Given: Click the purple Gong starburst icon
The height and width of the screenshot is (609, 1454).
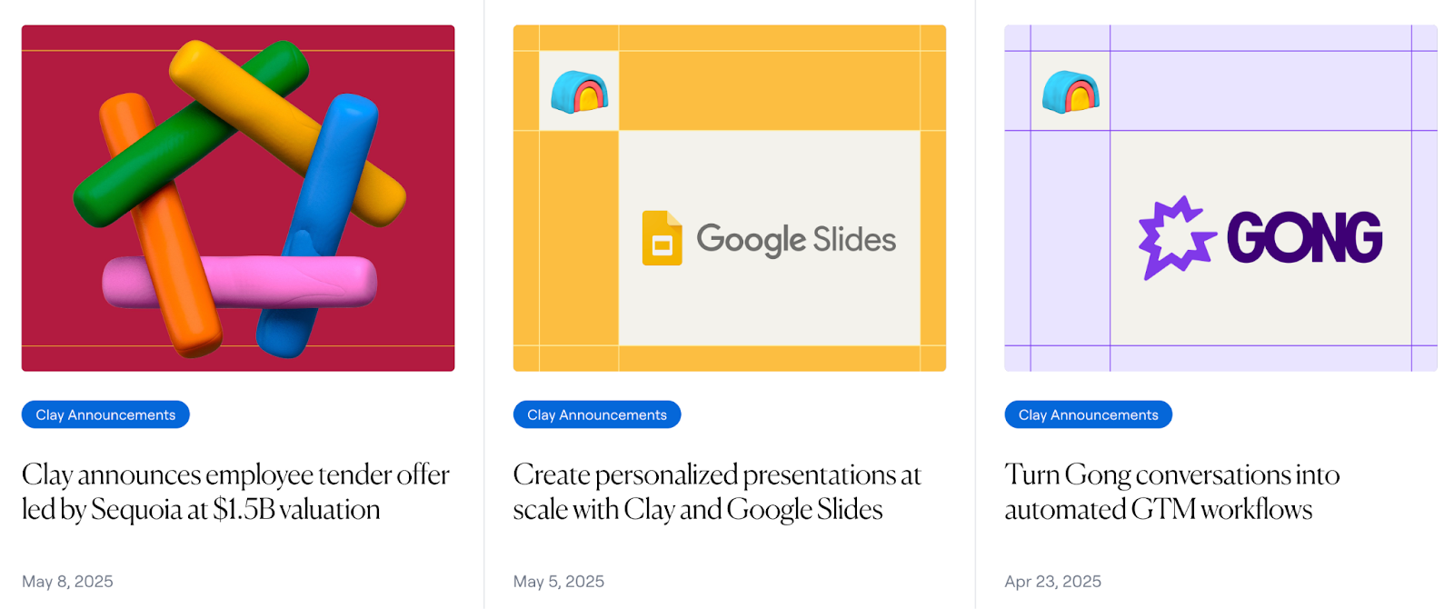Looking at the screenshot, I should 1176,237.
